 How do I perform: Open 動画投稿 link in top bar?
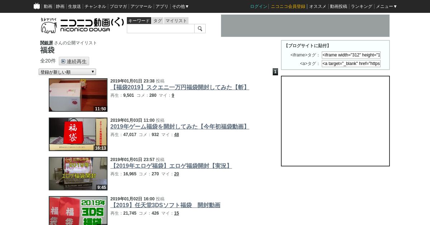point(339,6)
